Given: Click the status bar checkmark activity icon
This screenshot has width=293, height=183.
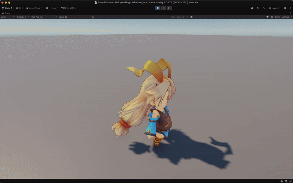Looking at the screenshot, I should coord(291,181).
